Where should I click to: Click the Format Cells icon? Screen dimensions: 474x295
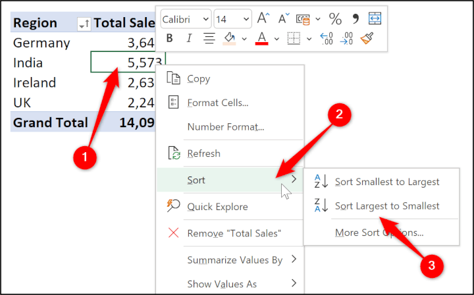tap(173, 102)
